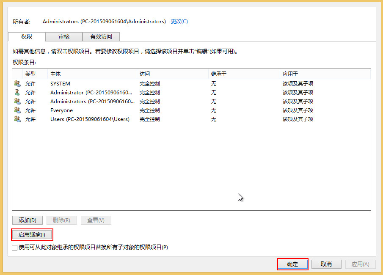Open the 查看(V) dialog

click(96, 220)
